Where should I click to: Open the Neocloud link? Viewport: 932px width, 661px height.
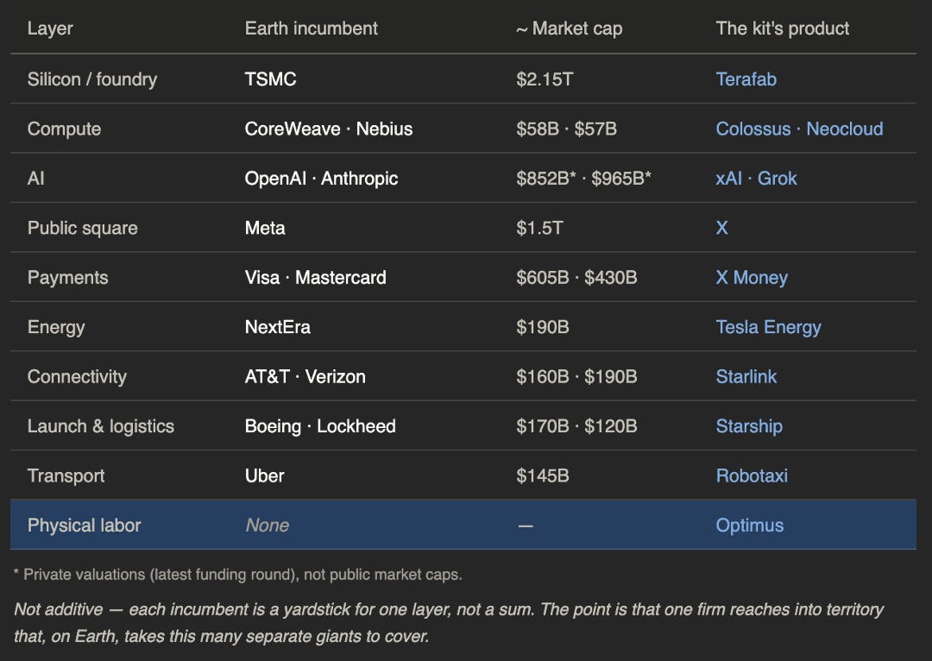(845, 129)
